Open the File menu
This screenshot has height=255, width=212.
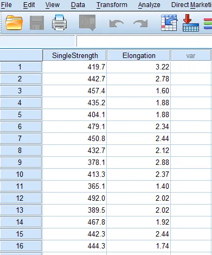click(6, 5)
